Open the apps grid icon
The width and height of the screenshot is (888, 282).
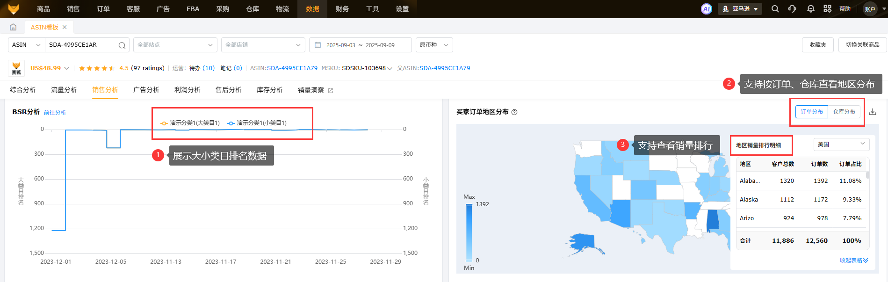click(827, 9)
